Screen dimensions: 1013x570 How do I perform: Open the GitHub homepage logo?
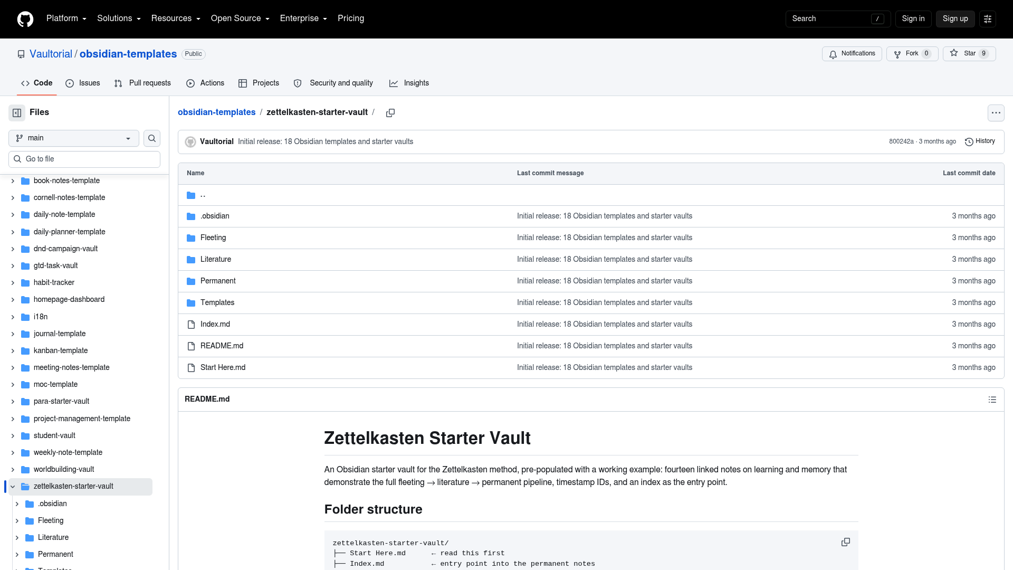point(25,19)
